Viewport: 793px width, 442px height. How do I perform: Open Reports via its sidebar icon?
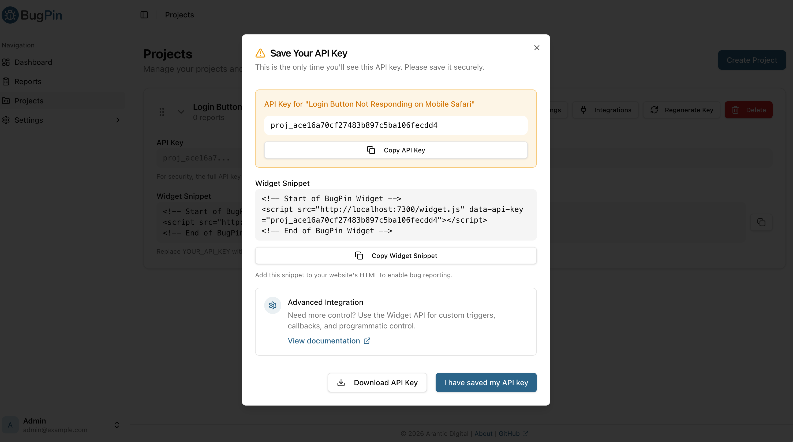coord(6,81)
